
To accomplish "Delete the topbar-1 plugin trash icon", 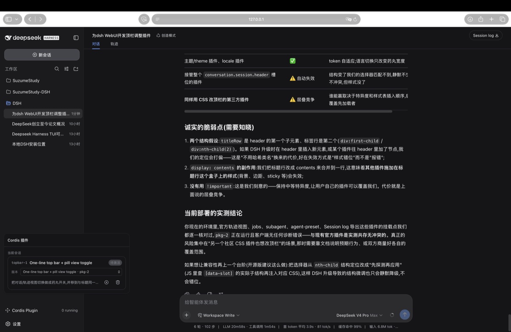I will coord(118,282).
